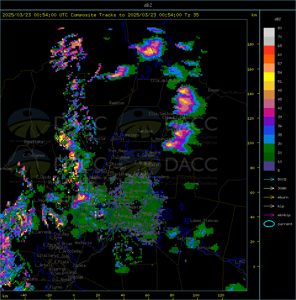Click the 'Clla.del_Rosario' place label
Image resolution: width=296 pixels, height=300 pixels.
168,81
